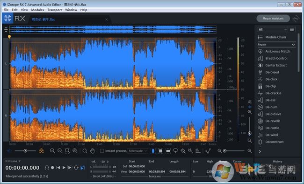Image resolution: width=304 pixels, height=184 pixels.
Task: Close the open .flac file tab
Action: click(107, 20)
